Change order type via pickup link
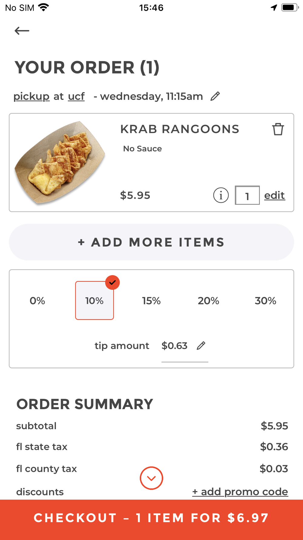 coord(32,96)
